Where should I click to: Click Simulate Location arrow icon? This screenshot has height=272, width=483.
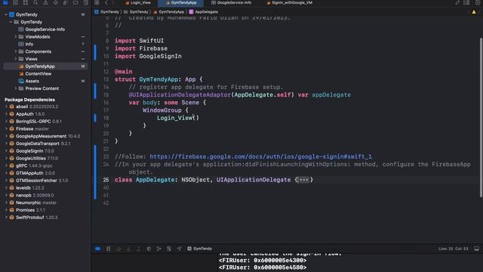pos(179,249)
